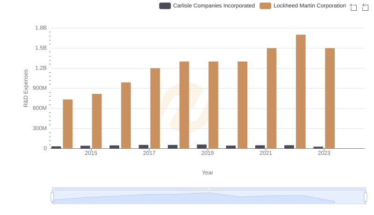The width and height of the screenshot is (374, 215).
Task: Click the 2023 x-axis label
Action: coord(324,153)
